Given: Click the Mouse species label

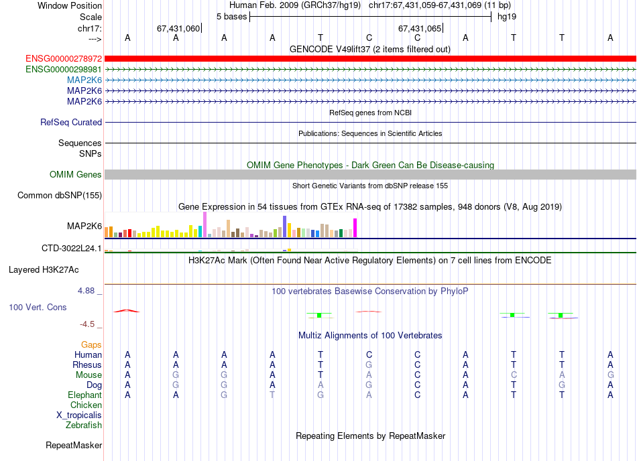Looking at the screenshot, I should pos(89,375).
